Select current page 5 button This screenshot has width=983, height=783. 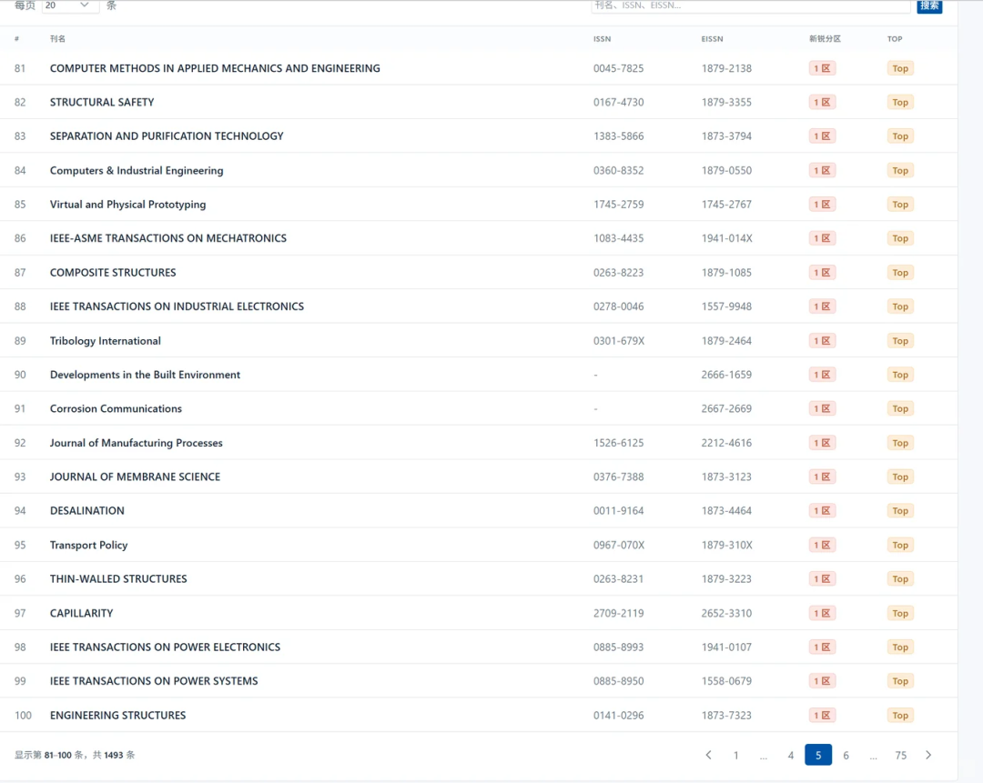(x=818, y=755)
